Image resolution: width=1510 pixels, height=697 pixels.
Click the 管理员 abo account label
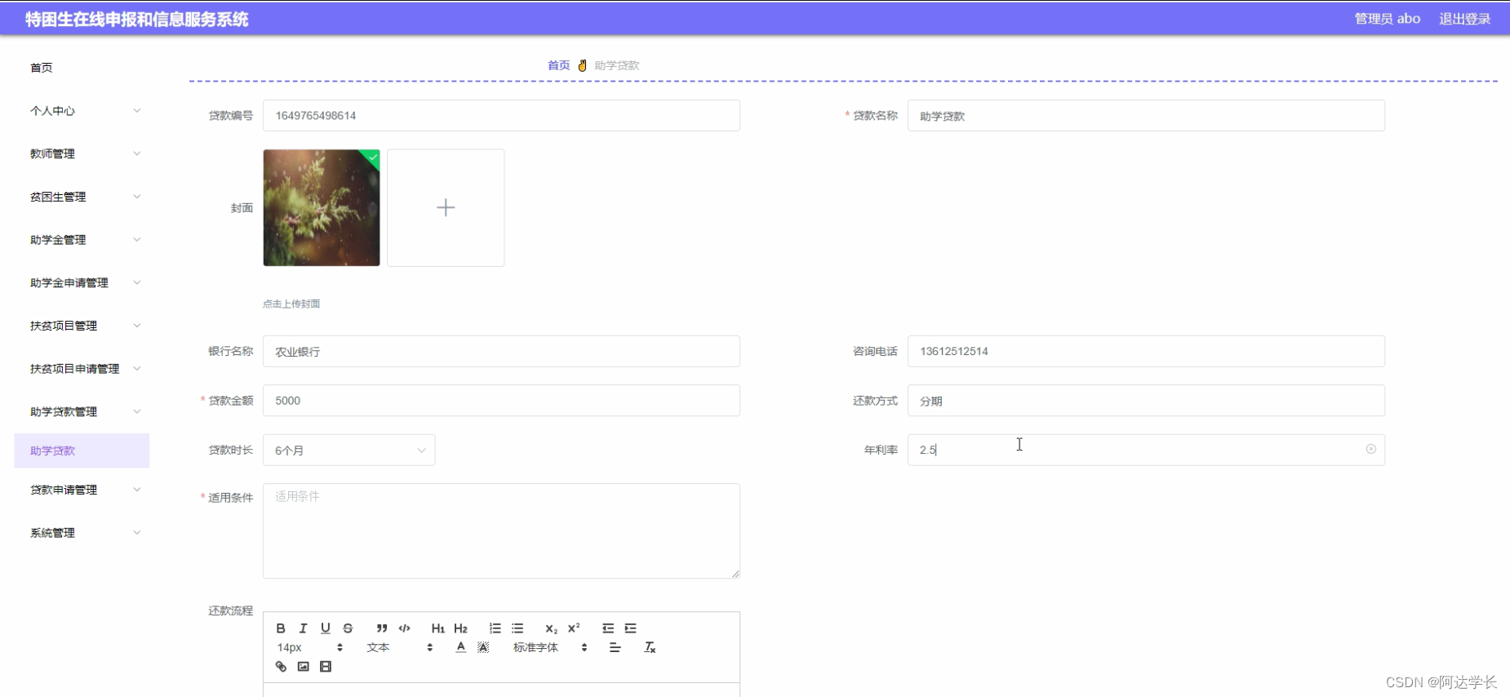(1388, 19)
